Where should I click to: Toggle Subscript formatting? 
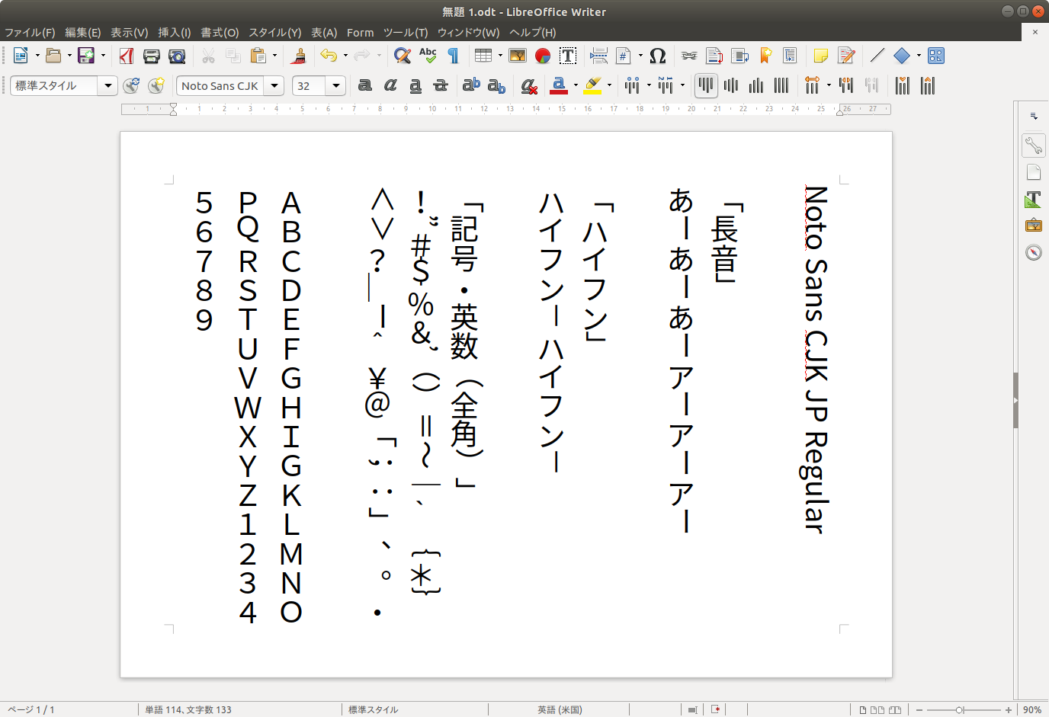(496, 85)
